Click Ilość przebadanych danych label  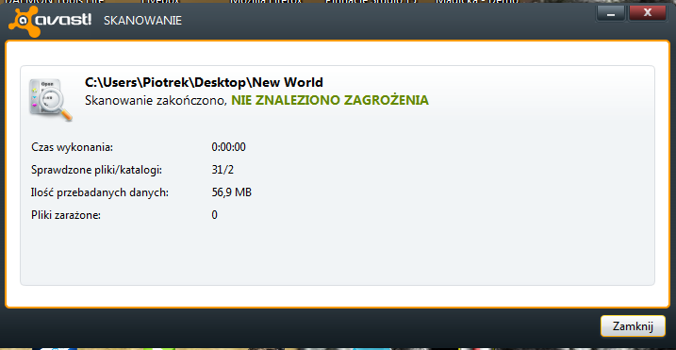click(100, 192)
